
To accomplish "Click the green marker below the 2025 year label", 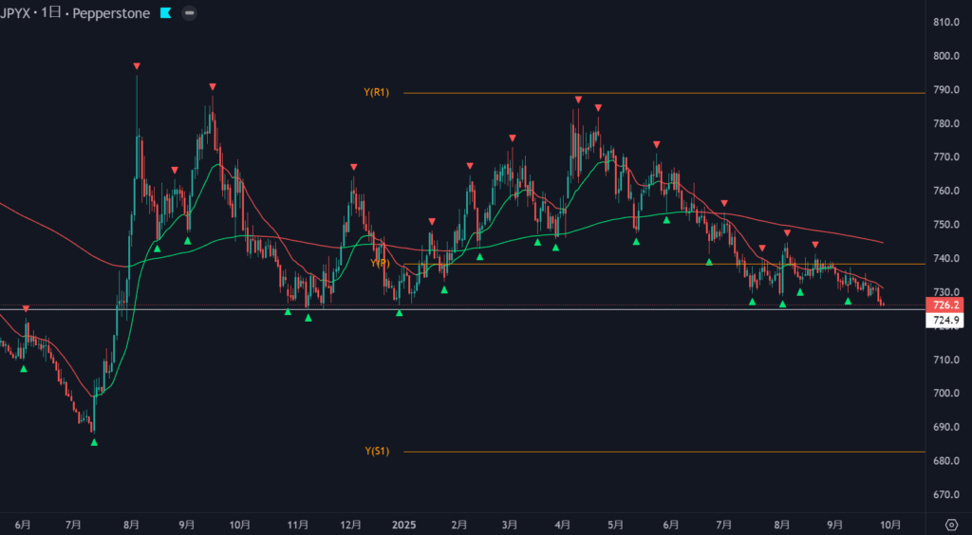I will [x=399, y=313].
